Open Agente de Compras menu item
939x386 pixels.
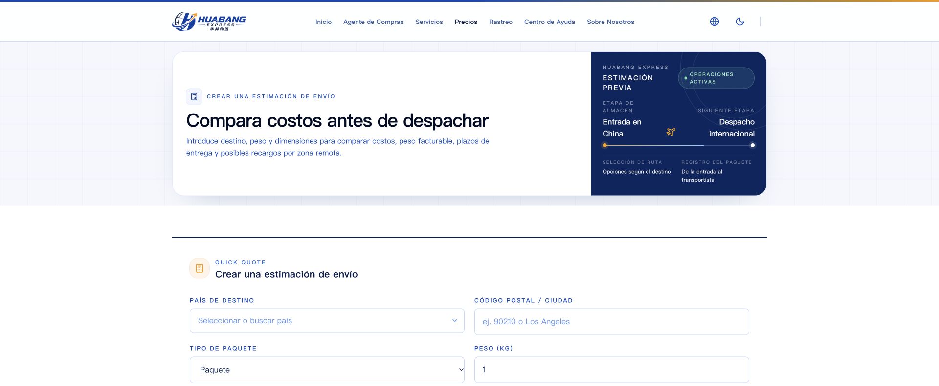pos(374,22)
